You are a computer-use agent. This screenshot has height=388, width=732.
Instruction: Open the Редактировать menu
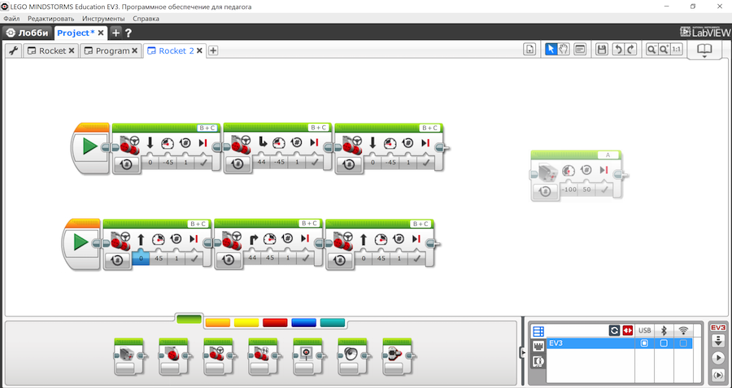51,19
